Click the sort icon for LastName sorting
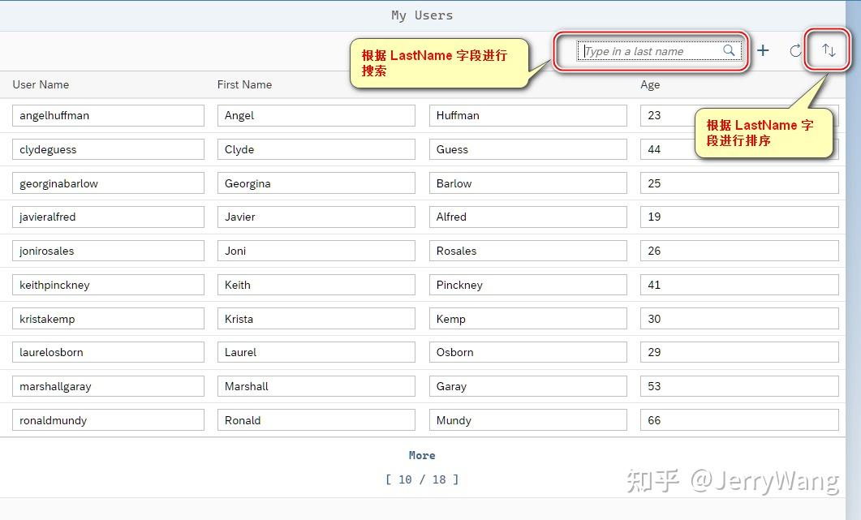The image size is (861, 520). [x=828, y=50]
